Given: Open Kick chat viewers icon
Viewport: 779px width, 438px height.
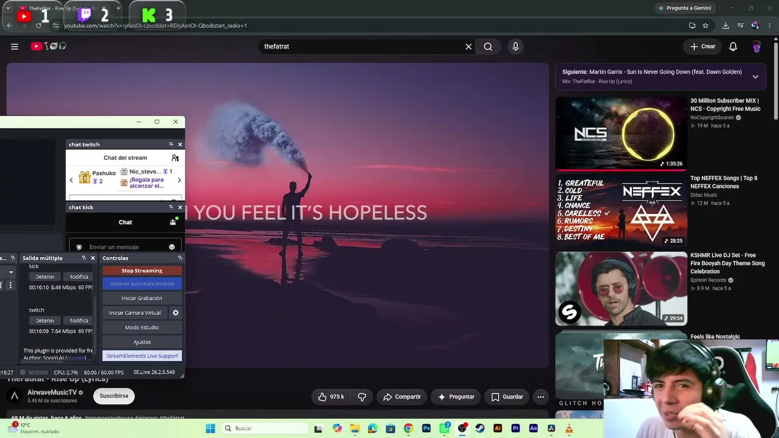Looking at the screenshot, I should click(173, 222).
